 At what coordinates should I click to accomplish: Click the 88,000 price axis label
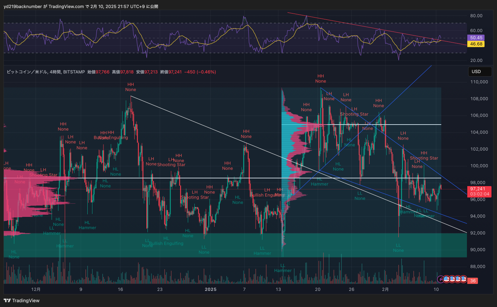pos(479,267)
